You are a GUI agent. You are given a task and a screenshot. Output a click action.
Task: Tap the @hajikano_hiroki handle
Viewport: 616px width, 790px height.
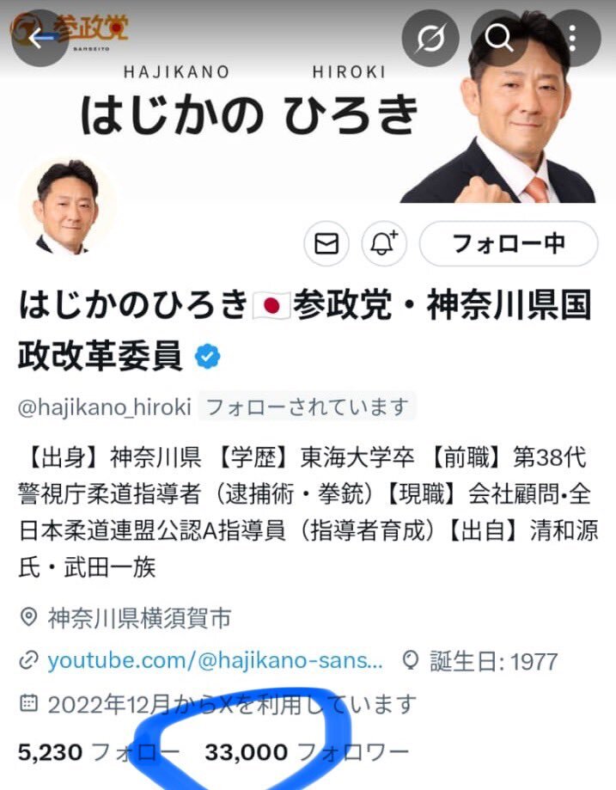point(105,407)
